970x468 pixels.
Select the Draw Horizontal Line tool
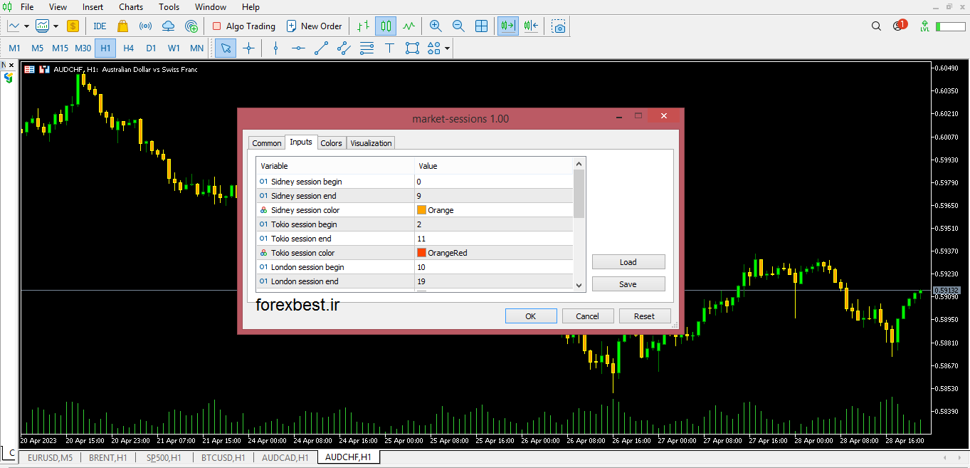coord(298,48)
